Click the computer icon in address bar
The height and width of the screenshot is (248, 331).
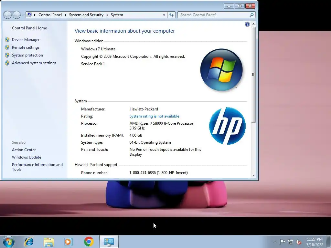click(x=29, y=15)
